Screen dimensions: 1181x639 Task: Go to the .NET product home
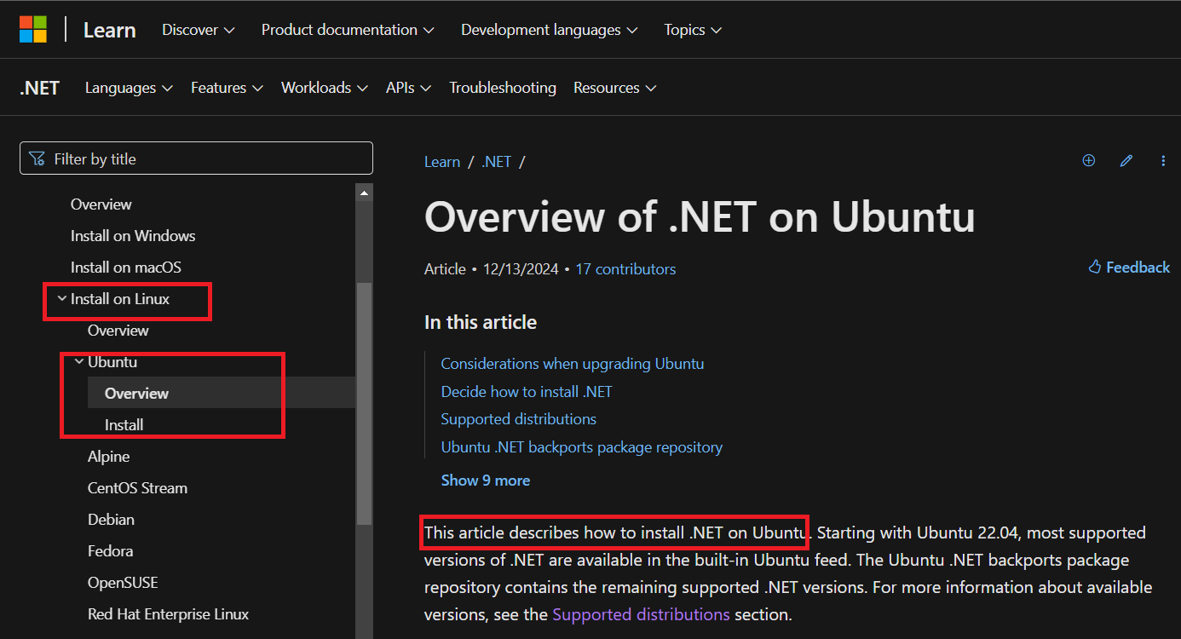(39, 88)
